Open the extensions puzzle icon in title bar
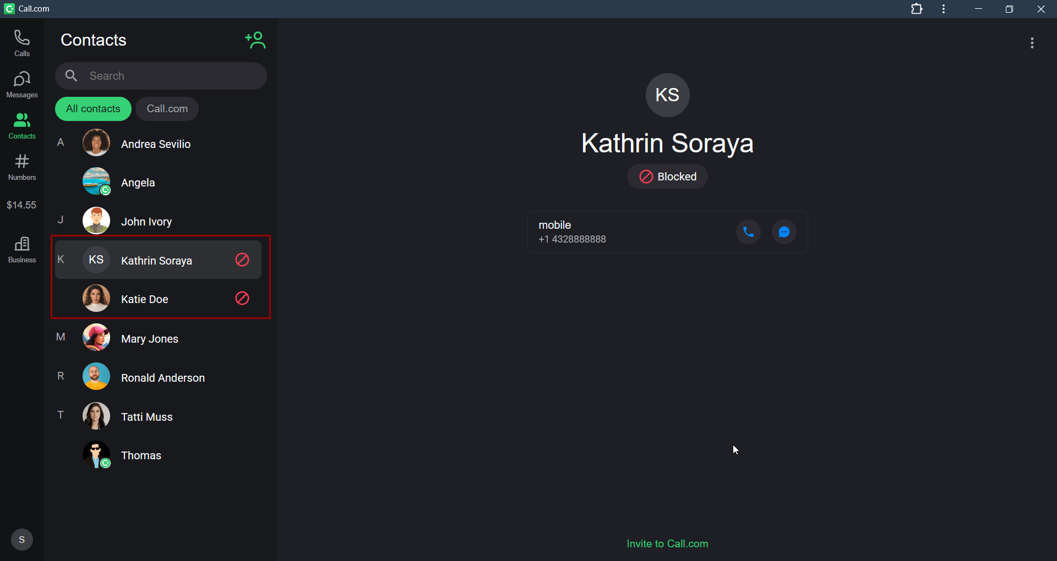Image resolution: width=1057 pixels, height=561 pixels. pyautogui.click(x=917, y=9)
